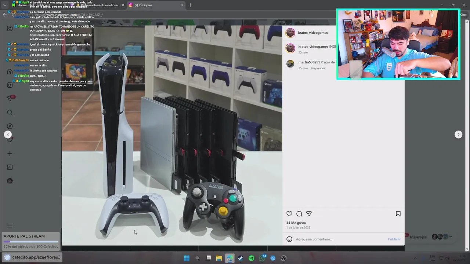Open Notifications heart icon in sidebar
470x264 pixels.
click(10, 140)
